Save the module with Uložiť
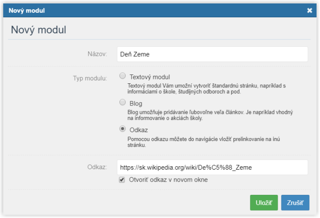Viewport: 320px width, 218px height. (x=264, y=203)
